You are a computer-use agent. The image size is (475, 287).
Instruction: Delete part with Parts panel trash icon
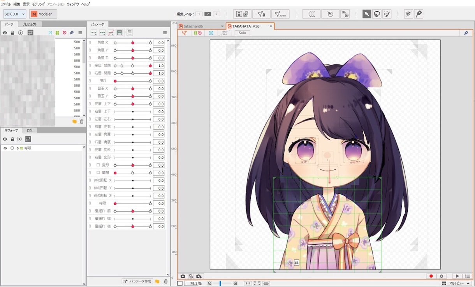tap(82, 122)
